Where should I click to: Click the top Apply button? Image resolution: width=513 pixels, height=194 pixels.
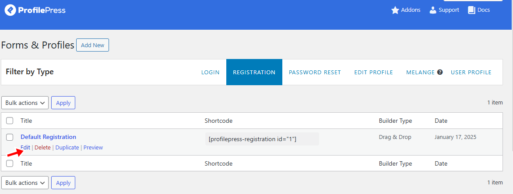coord(63,103)
